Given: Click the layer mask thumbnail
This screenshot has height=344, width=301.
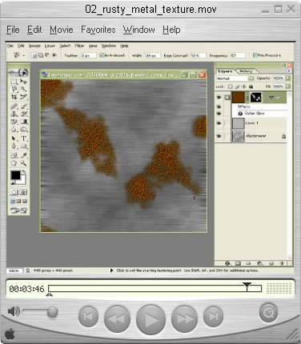Looking at the screenshot, I should tap(255, 98).
